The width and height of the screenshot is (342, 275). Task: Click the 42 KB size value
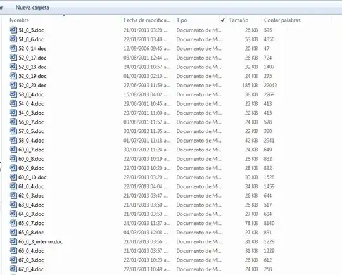[x=251, y=140]
